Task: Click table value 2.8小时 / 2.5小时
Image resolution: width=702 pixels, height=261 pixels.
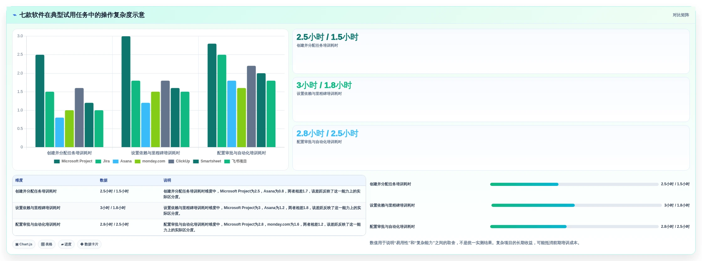Action: click(x=114, y=224)
